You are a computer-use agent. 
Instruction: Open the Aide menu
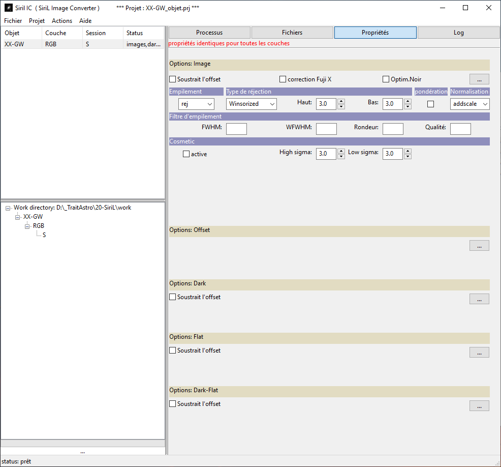click(x=85, y=21)
